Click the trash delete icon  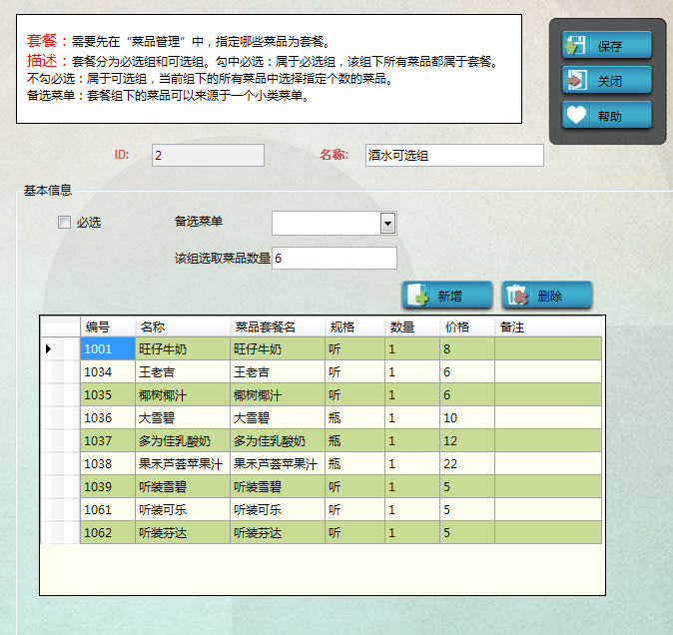click(x=517, y=295)
